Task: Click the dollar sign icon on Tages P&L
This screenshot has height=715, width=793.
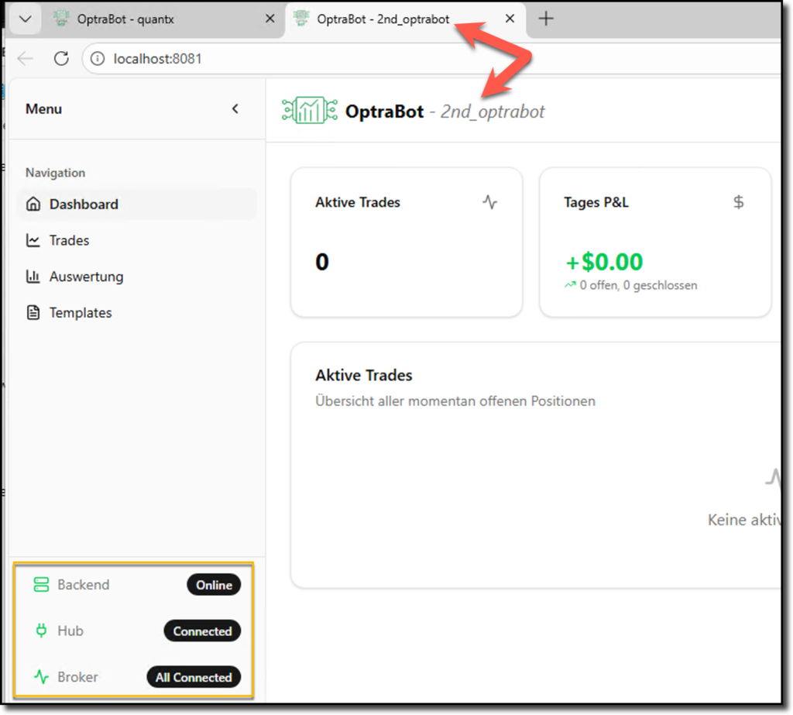Action: 738,202
